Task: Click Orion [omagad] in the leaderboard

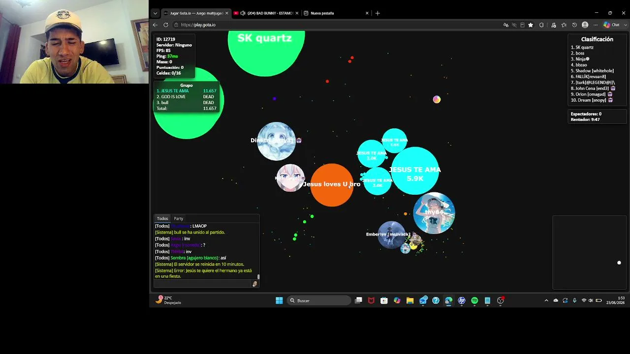Action: (x=592, y=94)
